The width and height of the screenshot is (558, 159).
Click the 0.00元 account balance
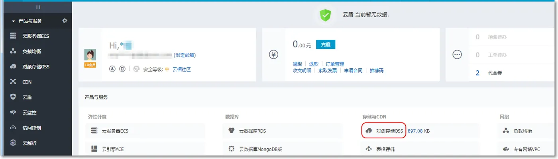click(x=302, y=45)
